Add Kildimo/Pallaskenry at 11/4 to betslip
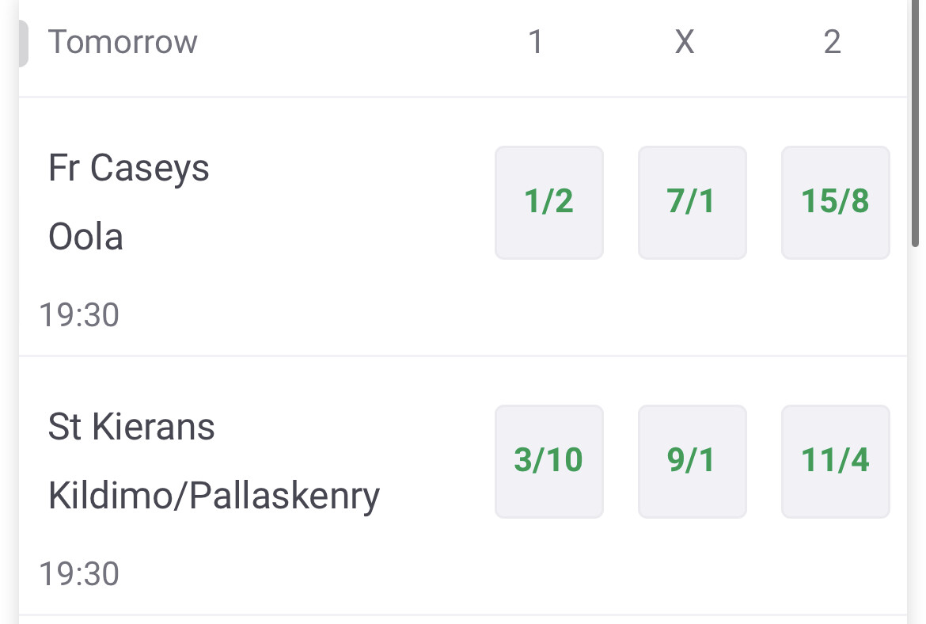Screen dimensions: 926x624 835,461
